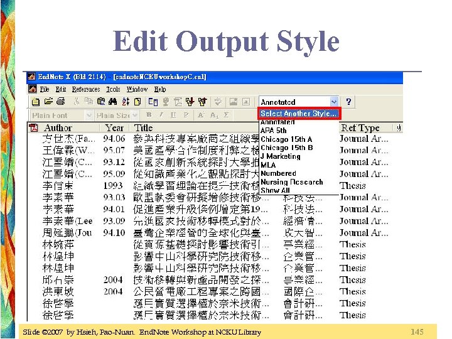Click the Insert Picture icon
Image resolution: width=452 pixels, height=339 pixels.
233,102
